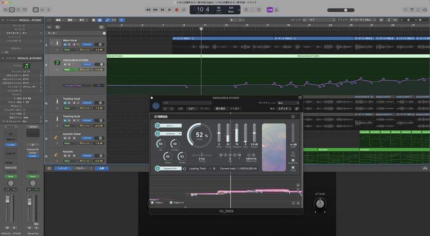
Task: Toggle the Flex show/hide button
Action: click(x=114, y=20)
